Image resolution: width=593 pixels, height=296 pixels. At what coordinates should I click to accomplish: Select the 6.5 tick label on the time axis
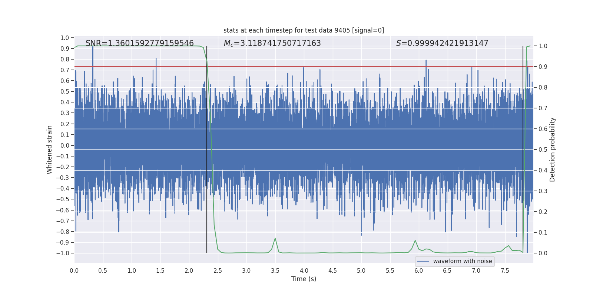click(447, 271)
